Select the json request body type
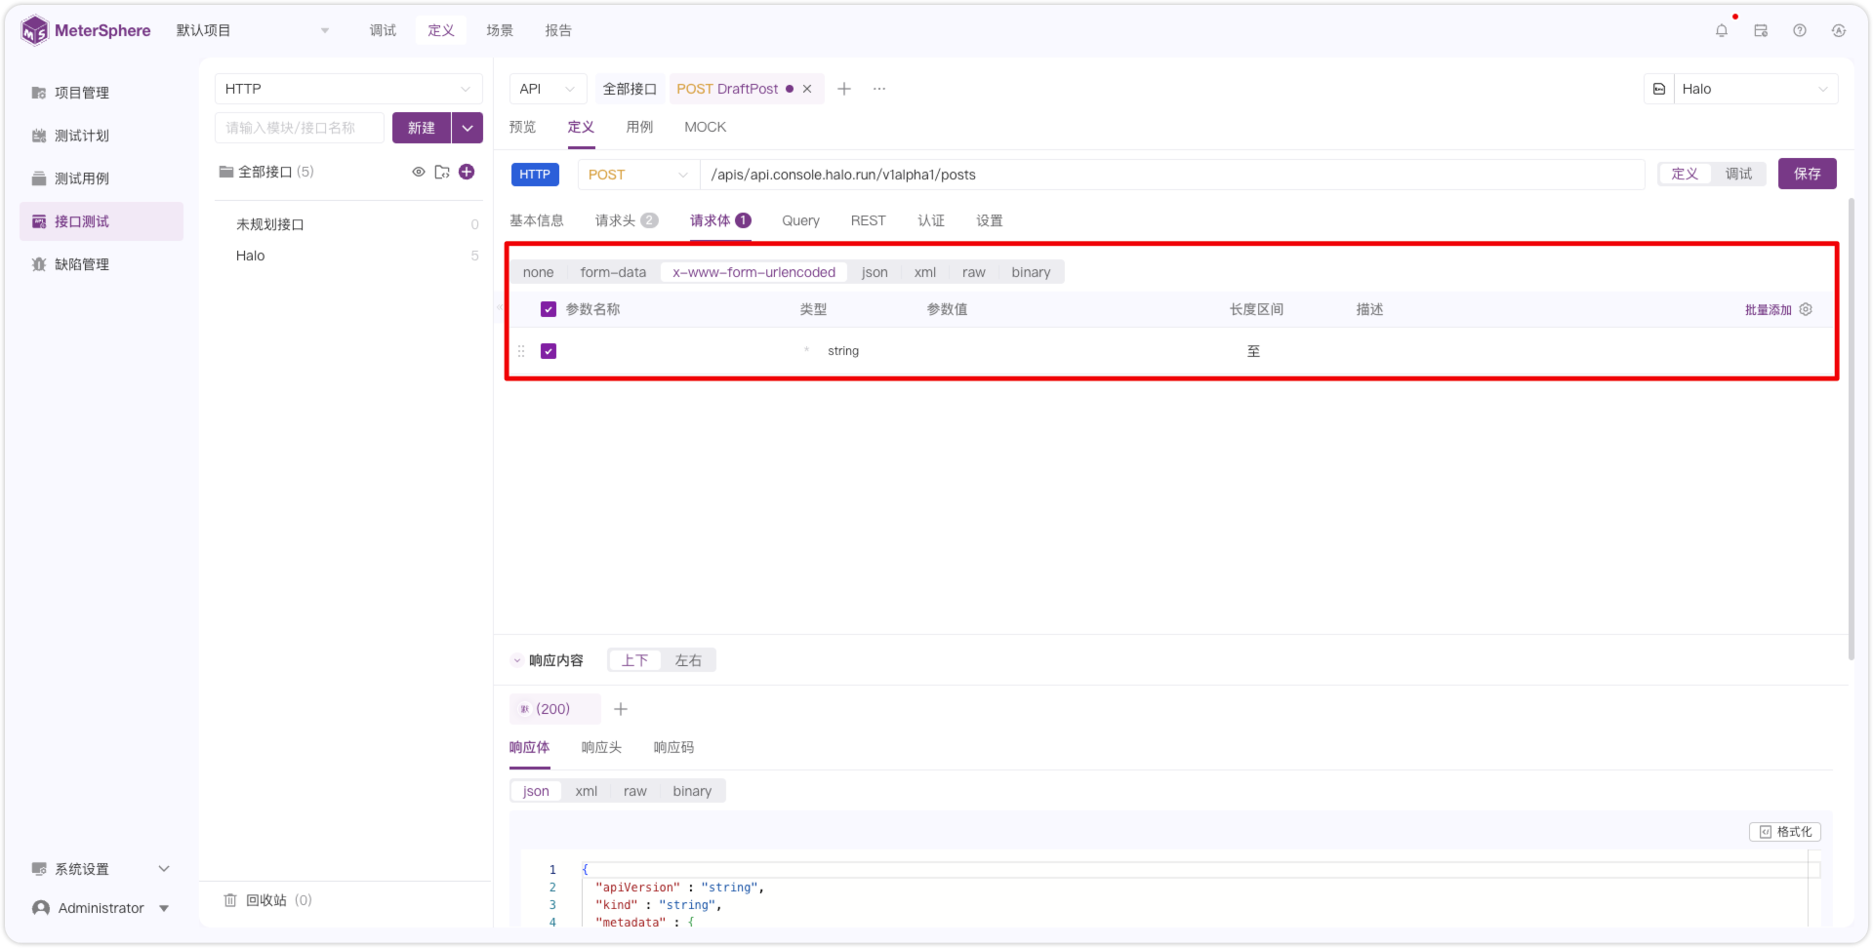Viewport: 1873px width, 948px height. [x=875, y=272]
